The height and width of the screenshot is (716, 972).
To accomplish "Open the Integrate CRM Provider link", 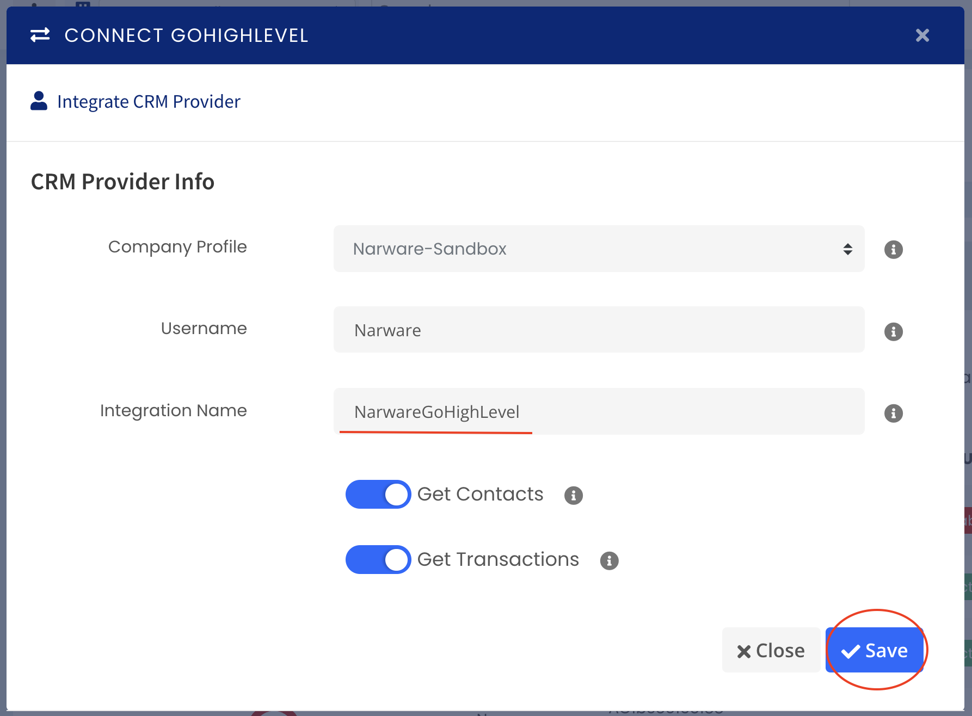I will click(149, 101).
